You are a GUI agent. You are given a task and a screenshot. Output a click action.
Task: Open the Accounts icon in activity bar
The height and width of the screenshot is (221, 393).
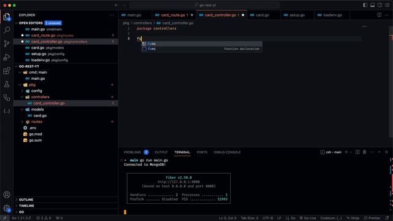tap(7, 195)
